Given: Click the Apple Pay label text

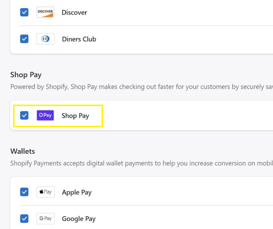Looking at the screenshot, I should pyautogui.click(x=77, y=192).
